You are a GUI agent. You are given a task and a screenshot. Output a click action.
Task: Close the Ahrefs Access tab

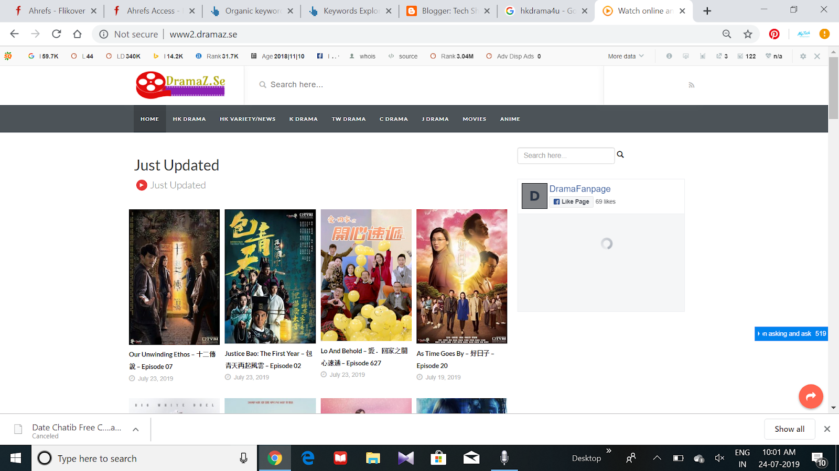click(192, 11)
